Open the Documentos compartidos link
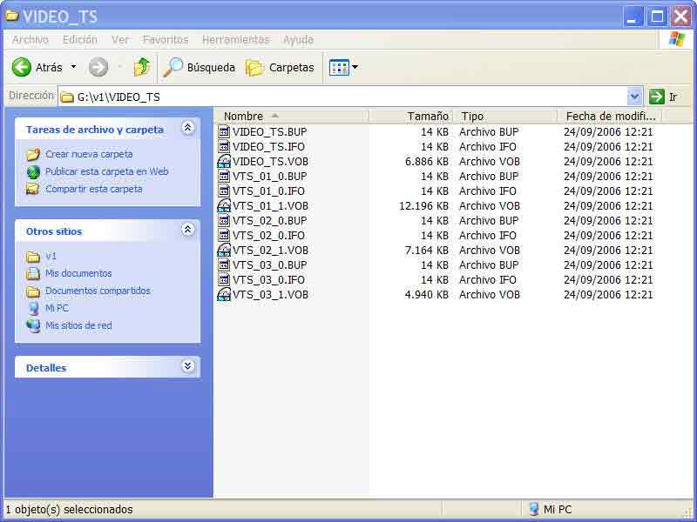The height and width of the screenshot is (522, 697). (98, 291)
